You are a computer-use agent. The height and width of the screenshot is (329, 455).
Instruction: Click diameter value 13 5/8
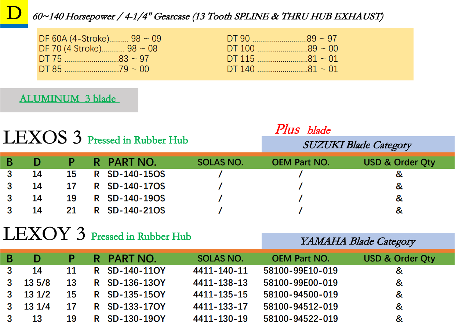(37, 283)
